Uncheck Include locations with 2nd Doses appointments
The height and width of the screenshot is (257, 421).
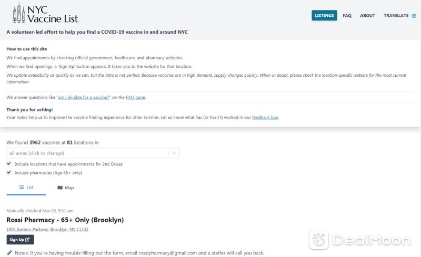[x=9, y=163]
